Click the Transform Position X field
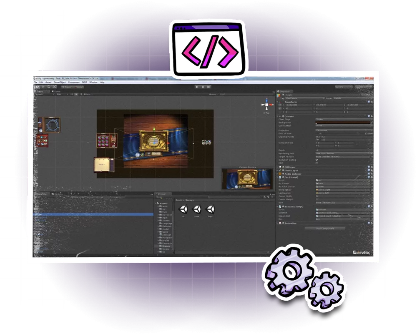 coord(298,105)
